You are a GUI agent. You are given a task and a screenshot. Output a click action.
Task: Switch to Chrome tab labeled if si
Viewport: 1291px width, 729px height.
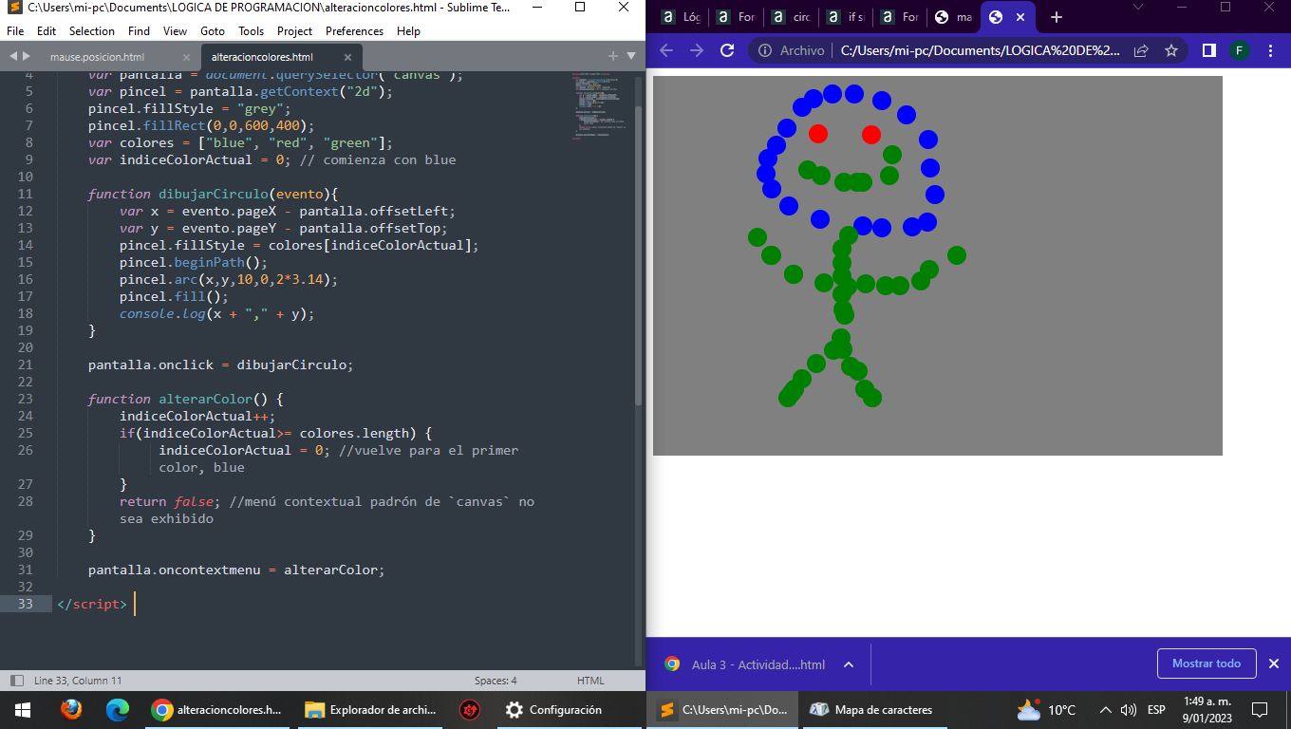pyautogui.click(x=847, y=17)
